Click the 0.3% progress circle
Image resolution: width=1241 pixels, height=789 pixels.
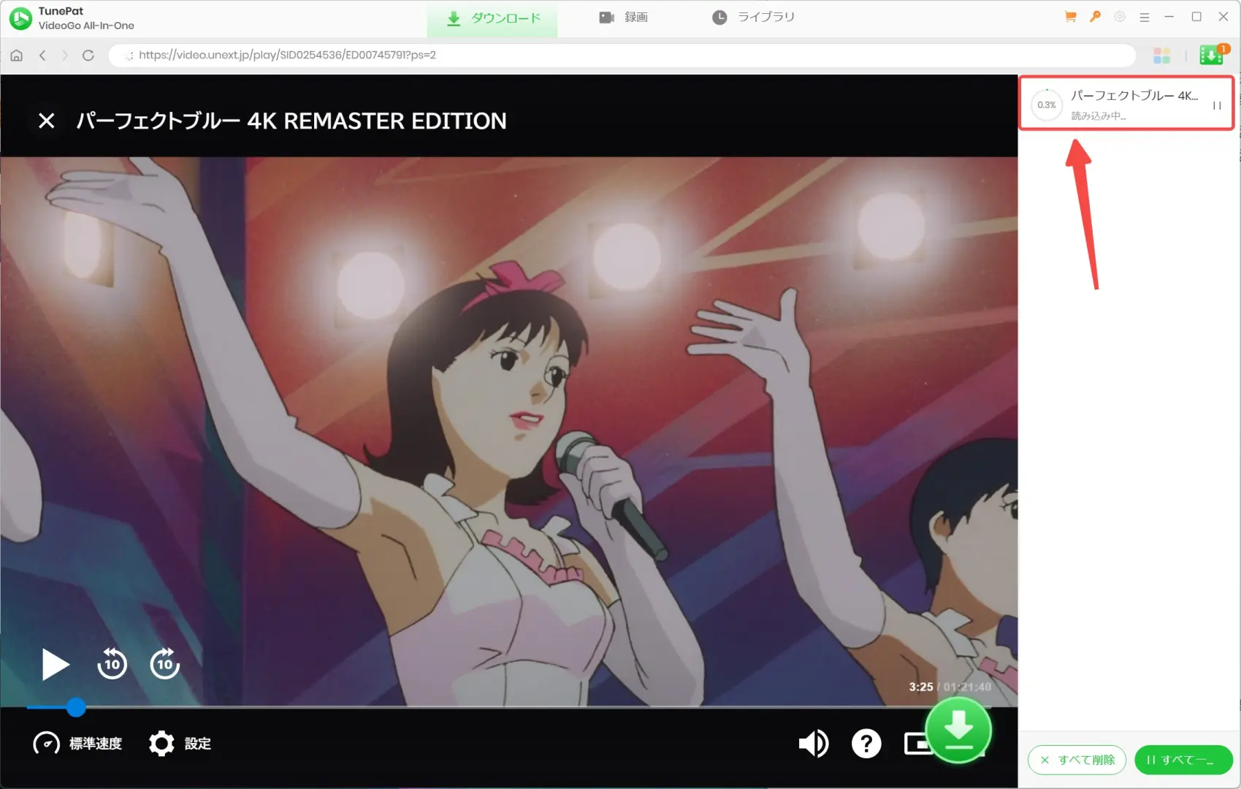pos(1047,105)
